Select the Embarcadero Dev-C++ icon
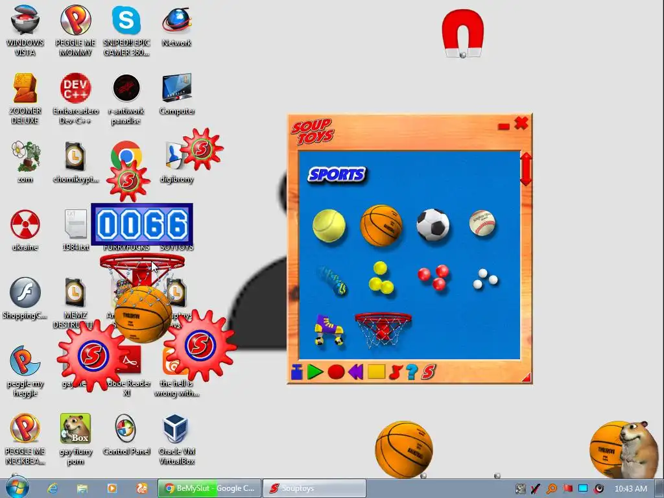 [x=75, y=99]
